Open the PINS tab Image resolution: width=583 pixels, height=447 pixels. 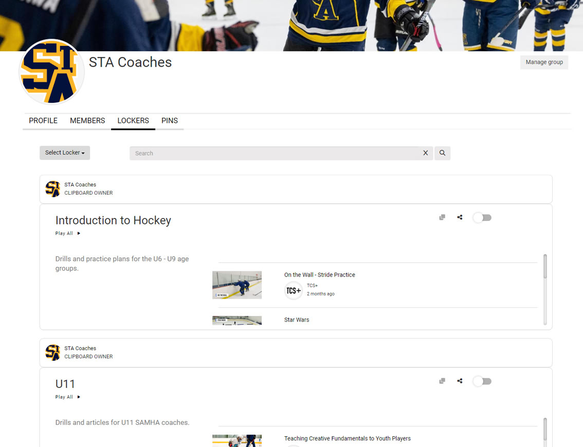[170, 121]
